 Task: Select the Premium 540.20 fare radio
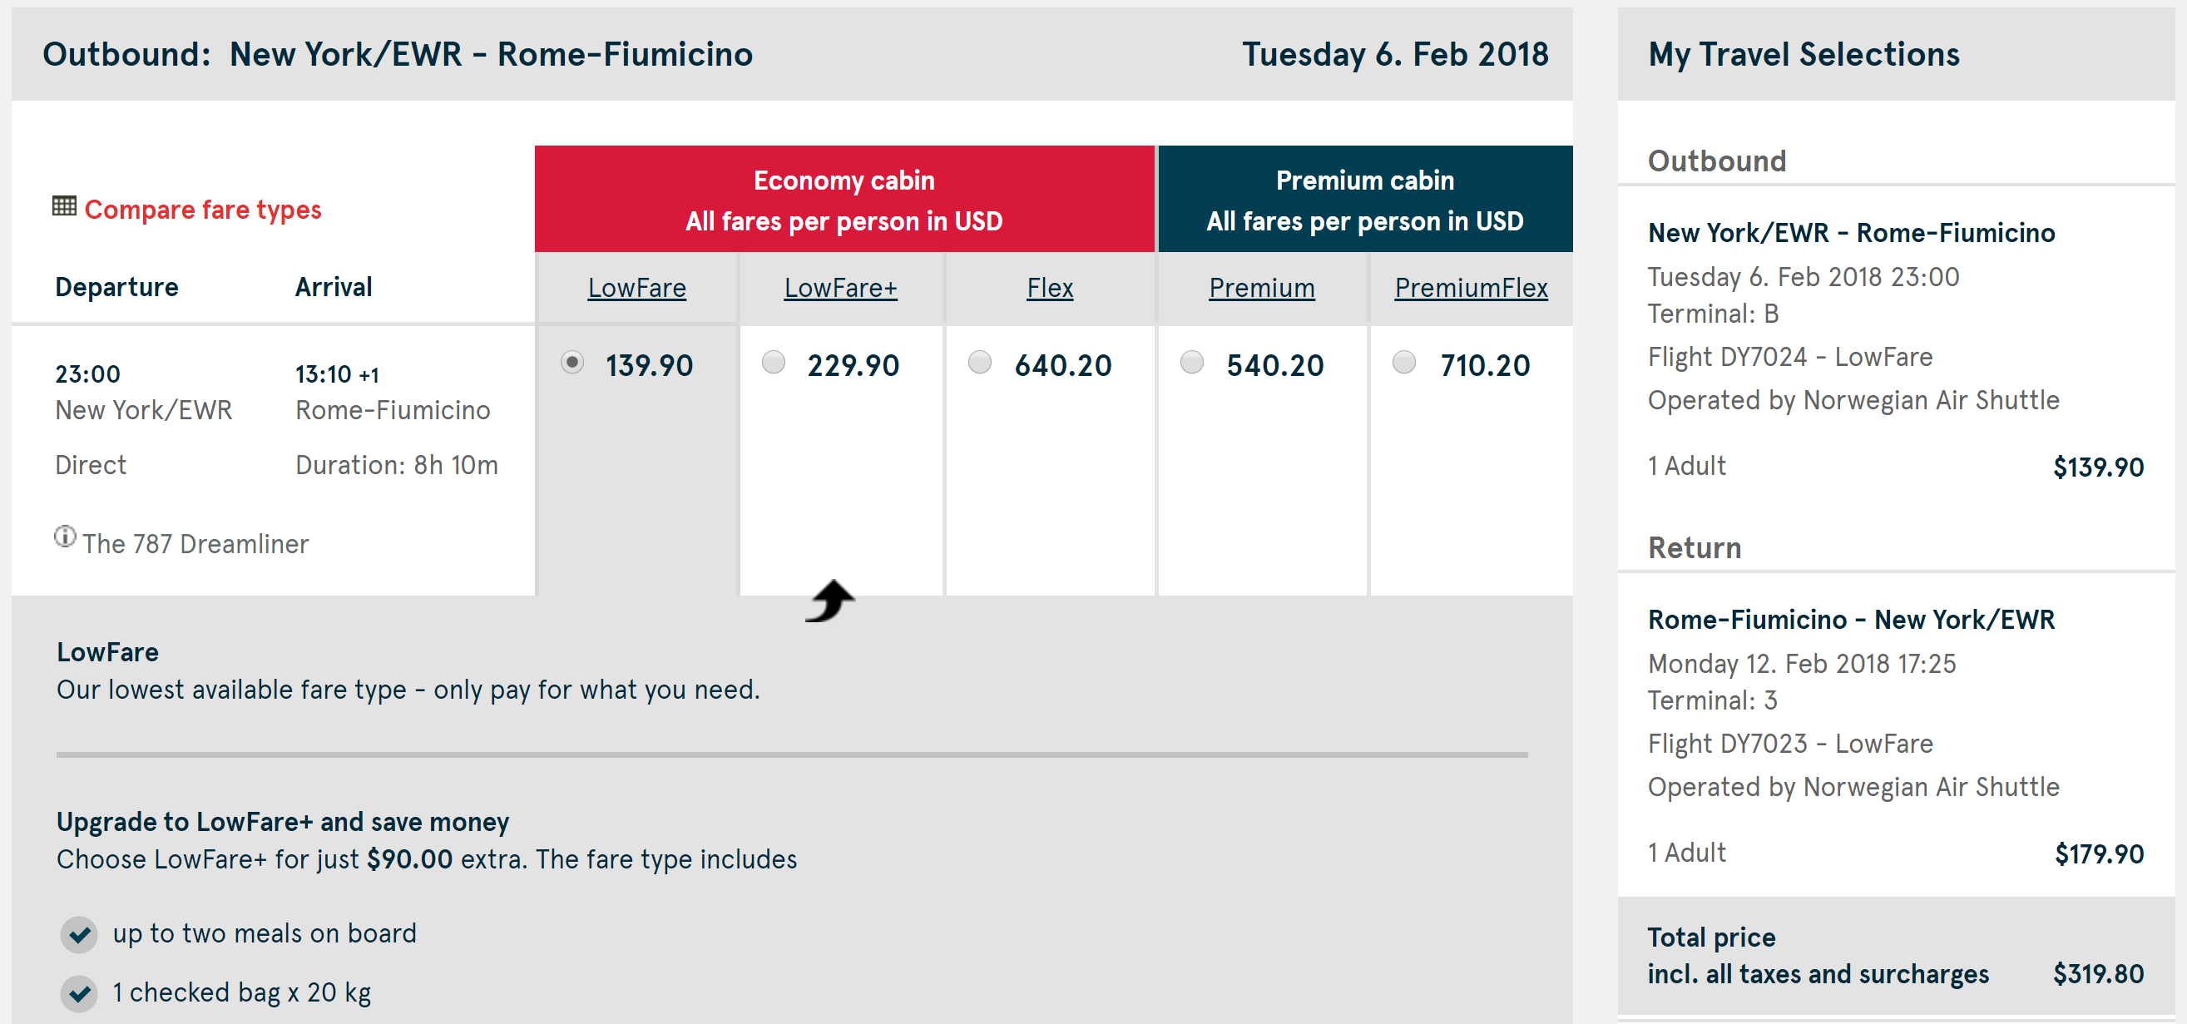[x=1192, y=363]
